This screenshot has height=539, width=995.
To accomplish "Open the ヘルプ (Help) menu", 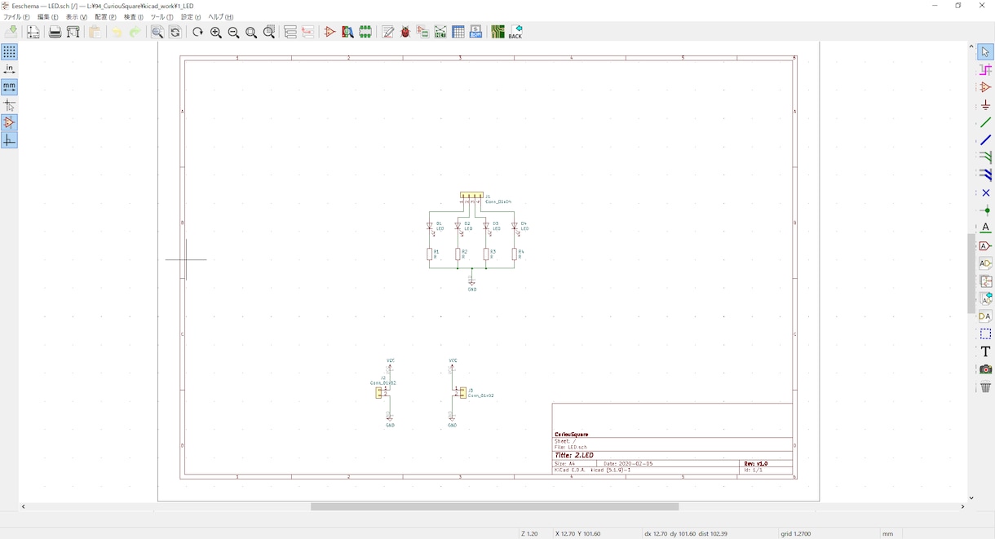I will pos(220,17).
